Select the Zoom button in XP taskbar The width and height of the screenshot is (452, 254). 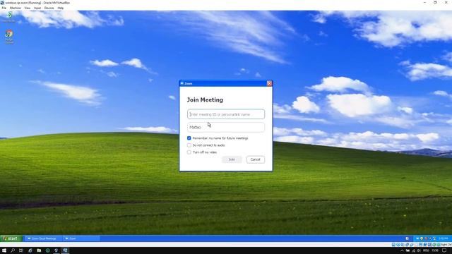coord(81,238)
